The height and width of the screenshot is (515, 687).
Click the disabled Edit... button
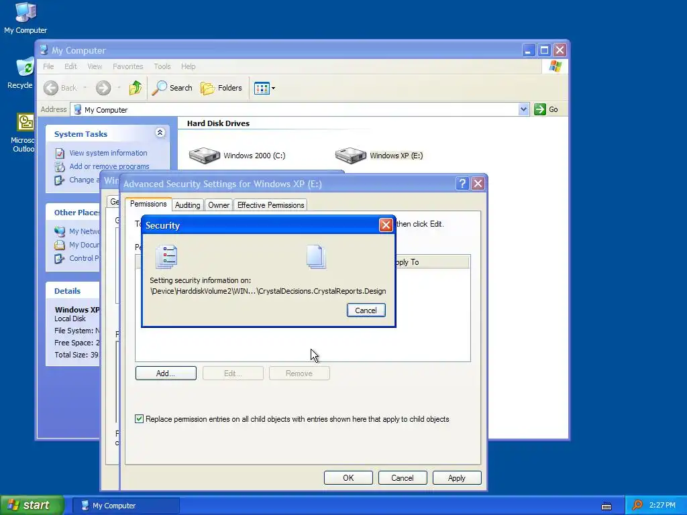click(x=233, y=373)
